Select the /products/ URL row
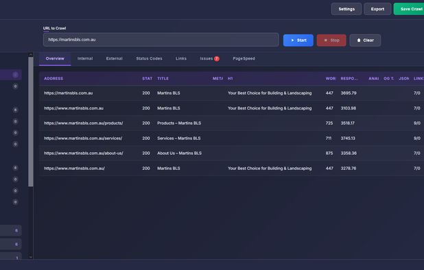Image resolution: width=424 pixels, height=270 pixels. pyautogui.click(x=232, y=123)
